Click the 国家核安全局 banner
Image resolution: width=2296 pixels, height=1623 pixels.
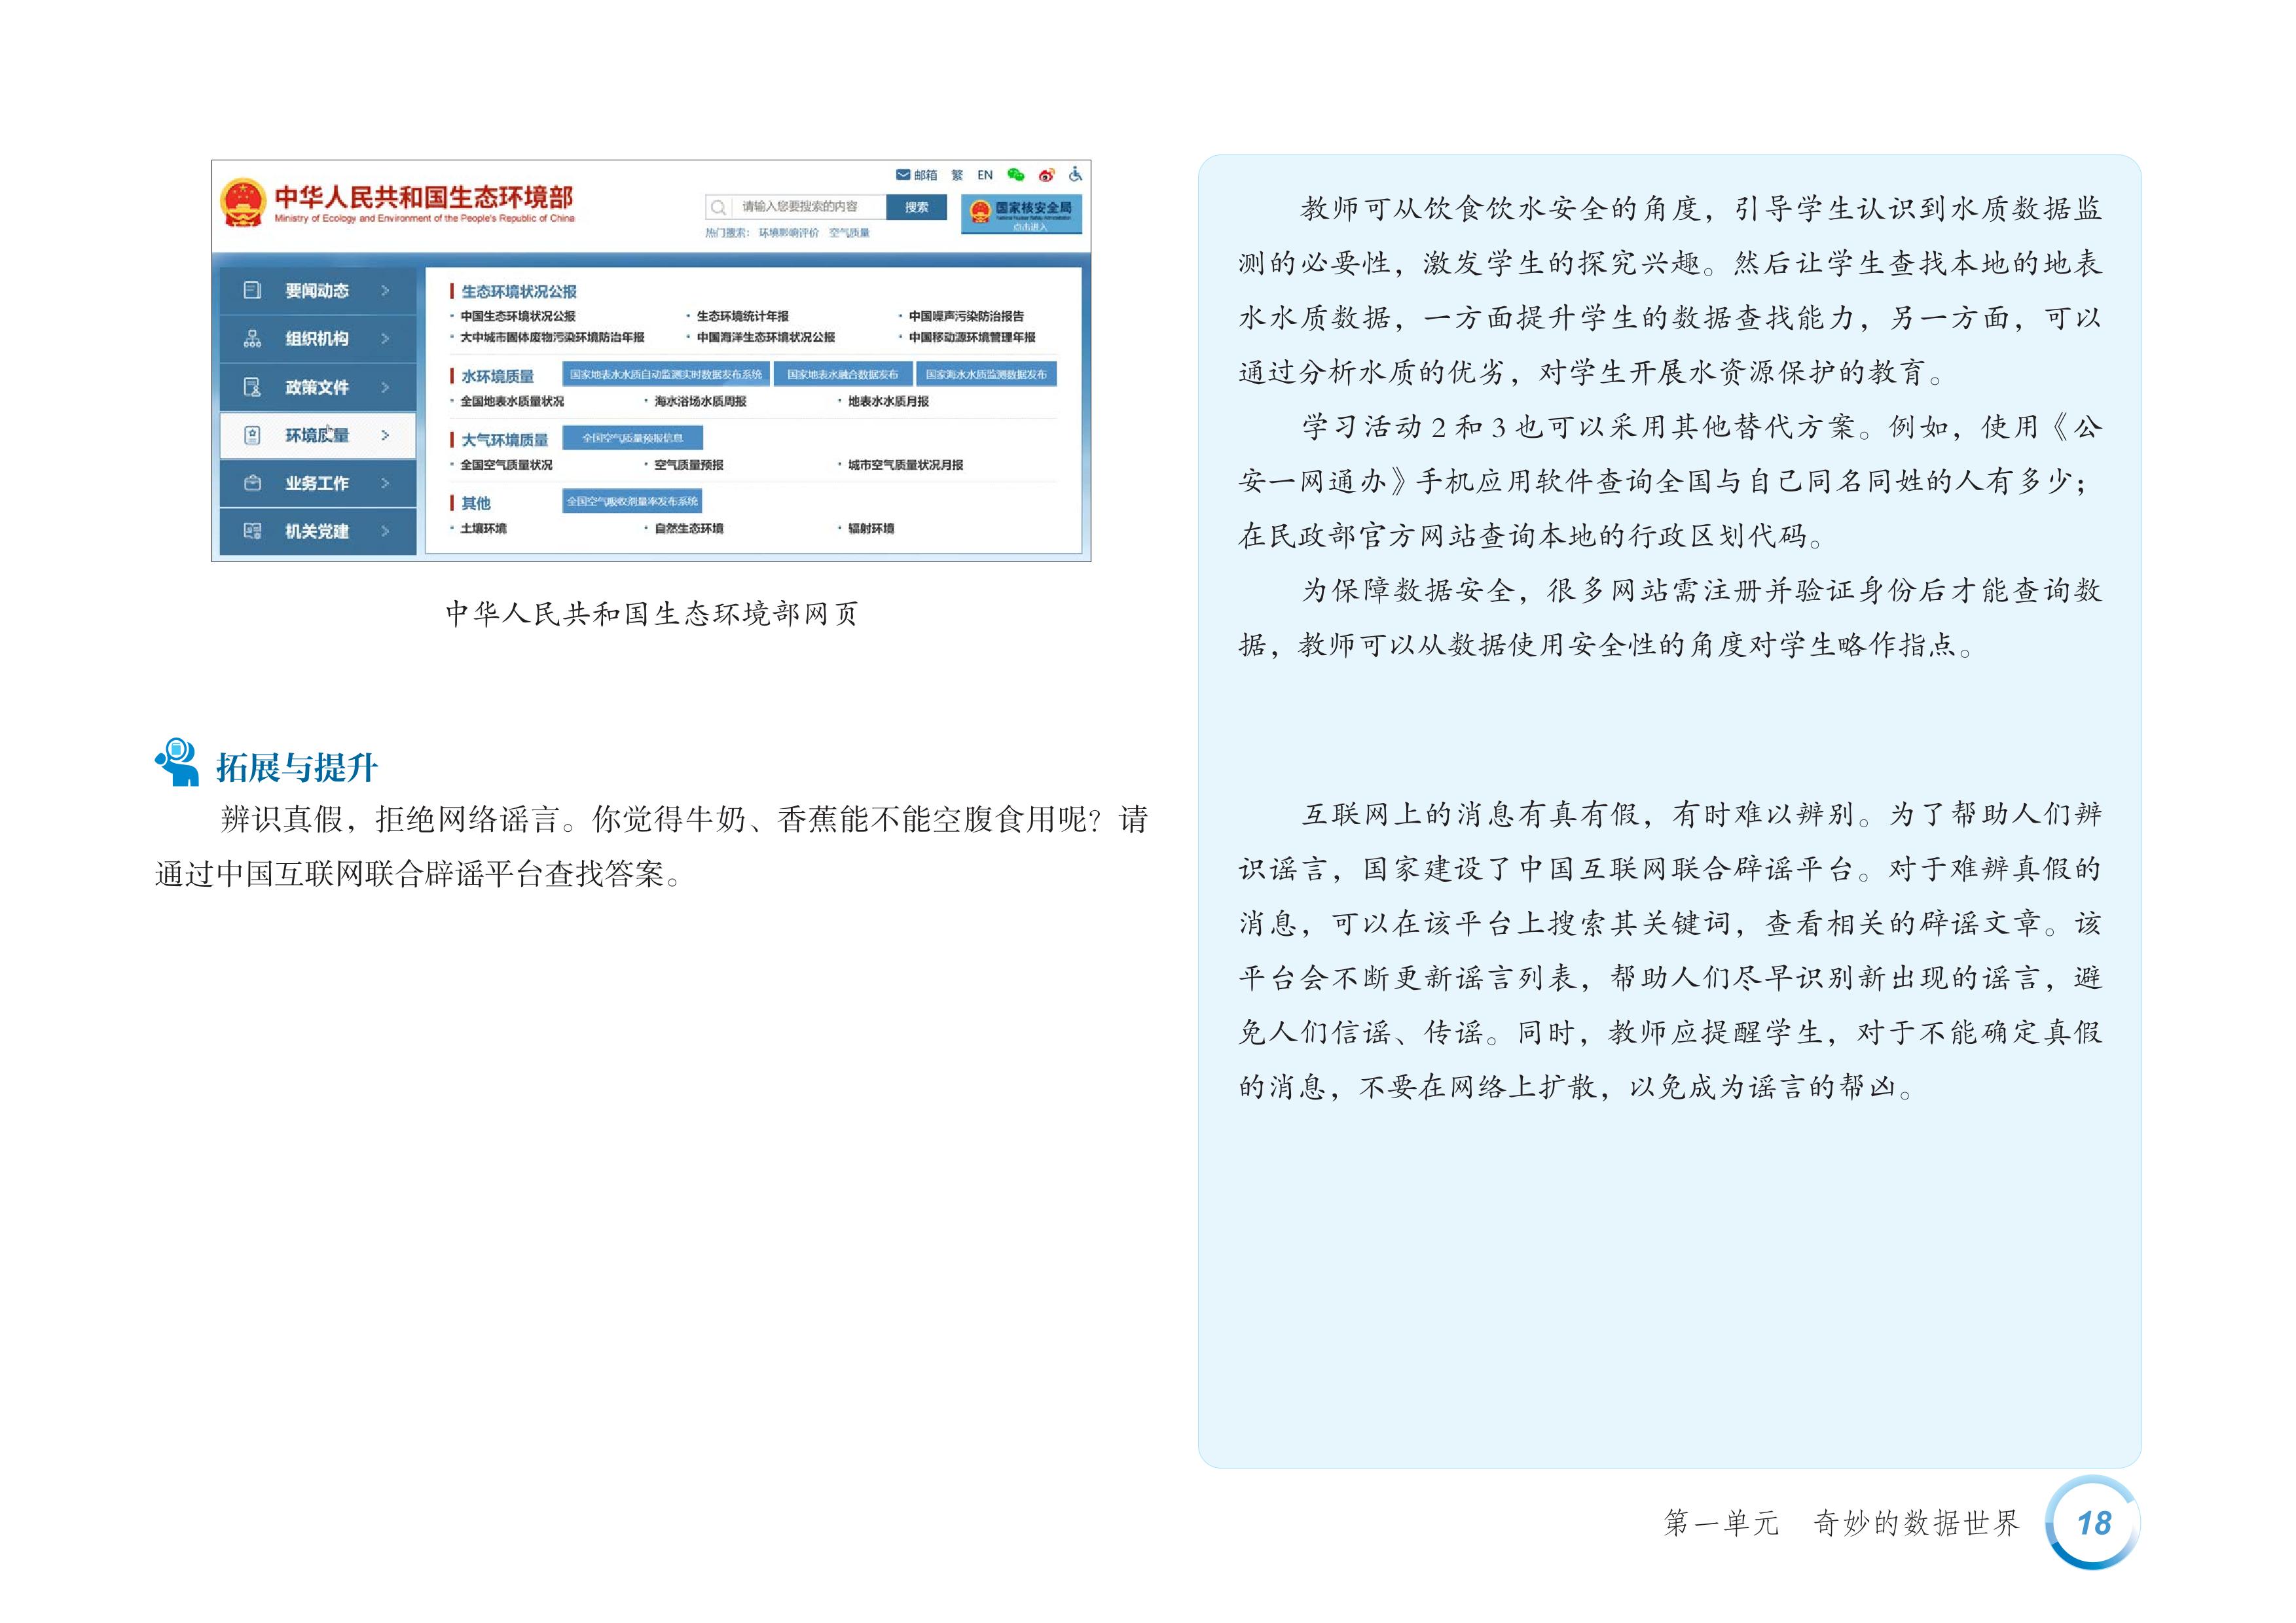click(1021, 213)
